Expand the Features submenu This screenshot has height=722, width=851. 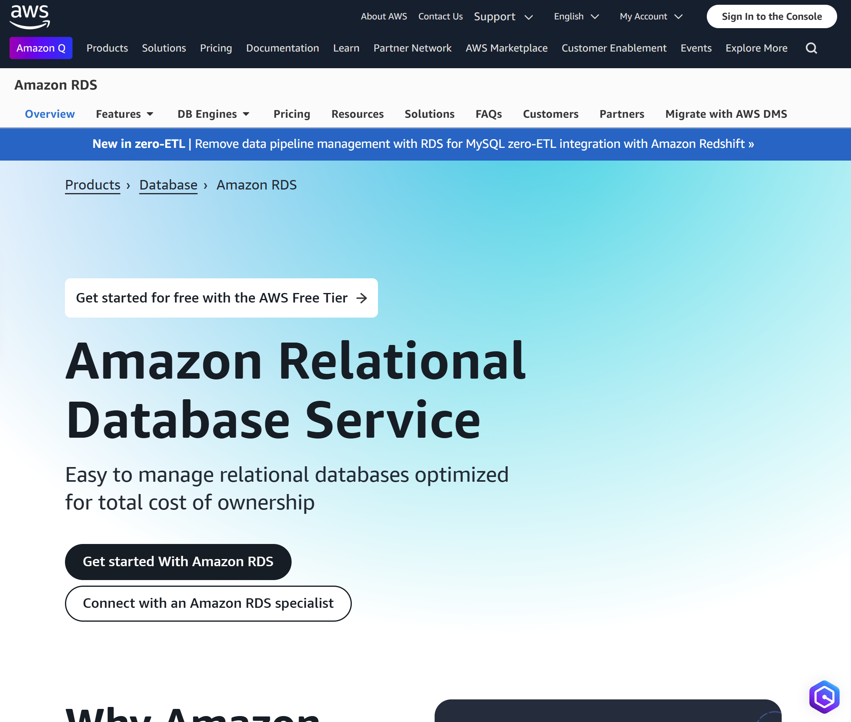(x=124, y=114)
